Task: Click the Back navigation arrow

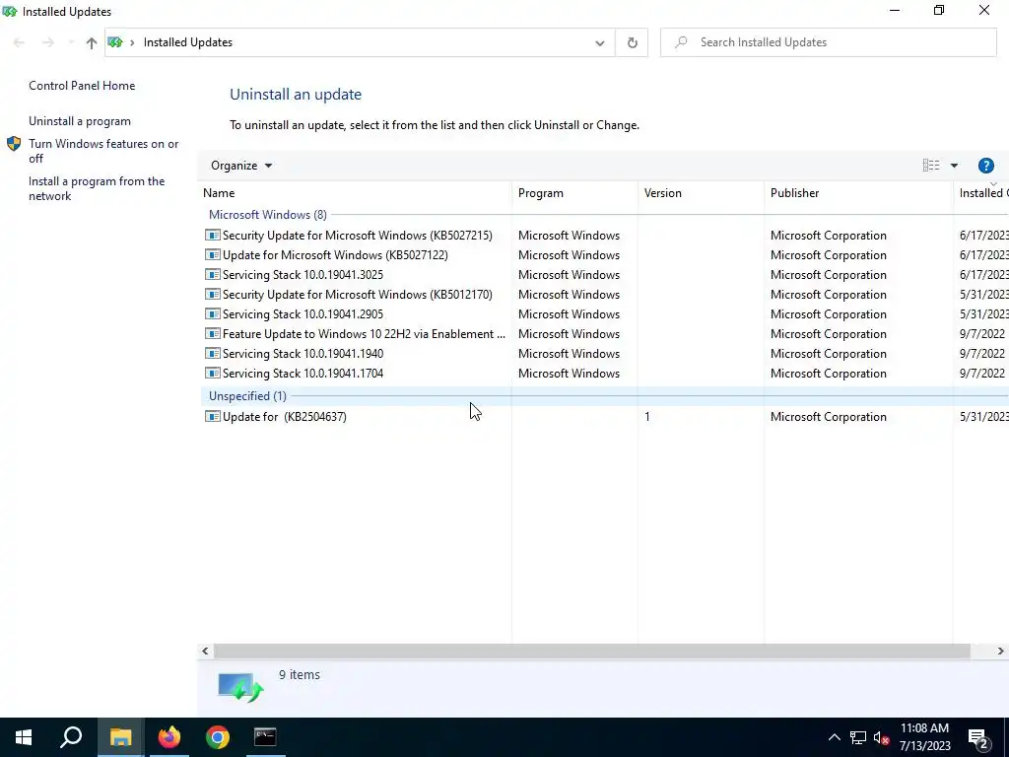Action: pos(19,42)
